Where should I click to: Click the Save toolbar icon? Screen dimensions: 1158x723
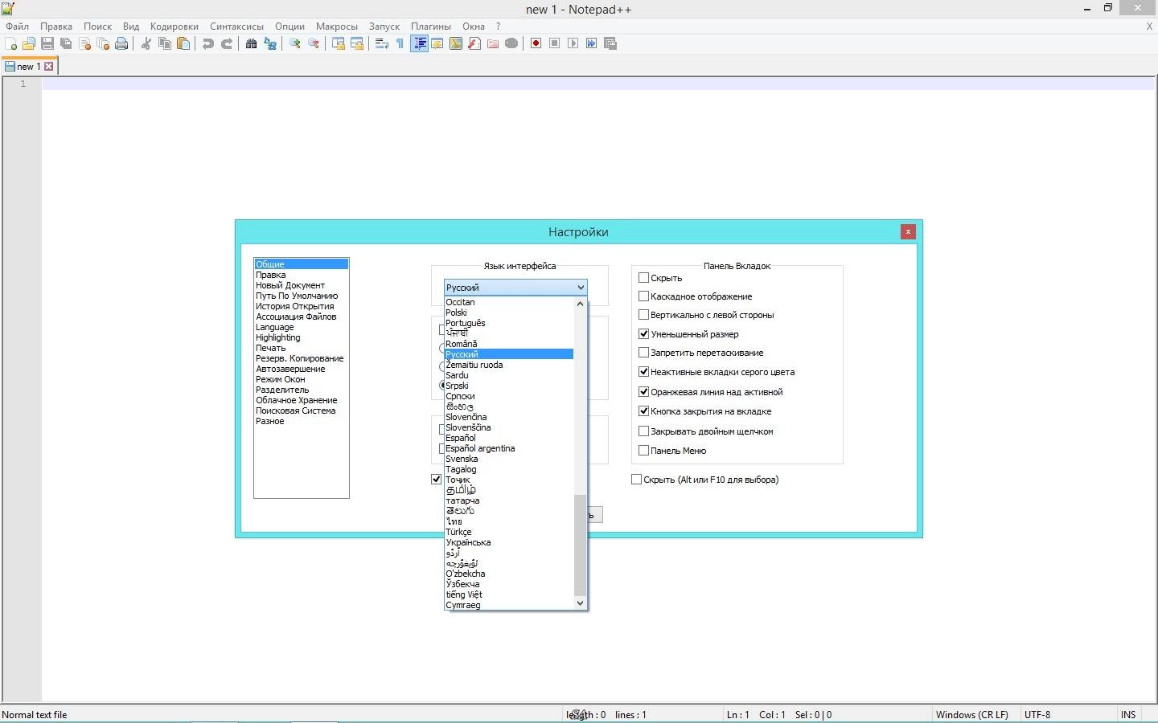(x=47, y=43)
